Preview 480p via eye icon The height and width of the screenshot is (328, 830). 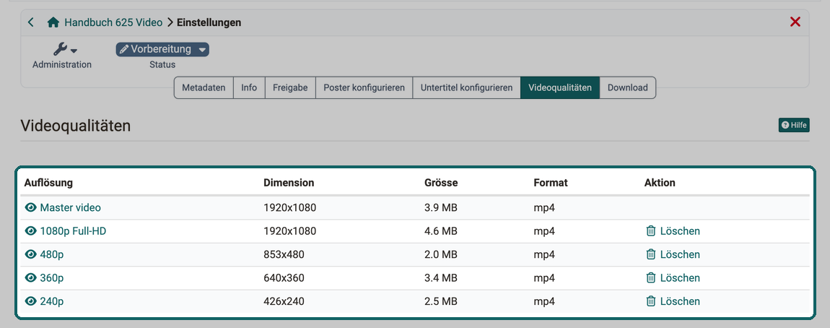click(31, 254)
